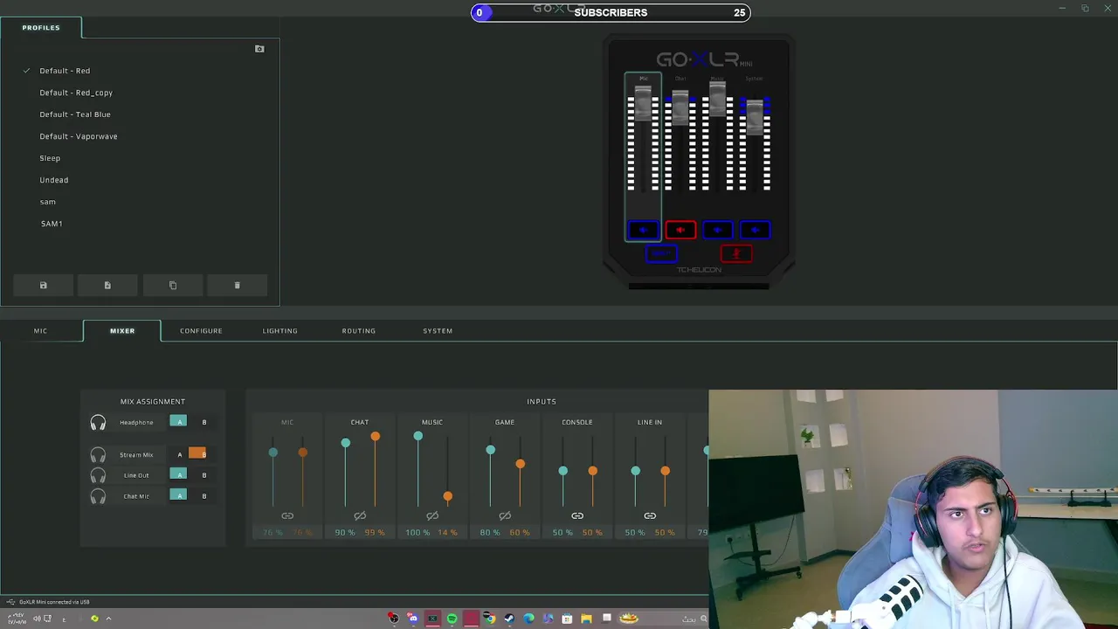Click the green NVIDIA tray icon
The width and height of the screenshot is (1118, 629).
94,619
